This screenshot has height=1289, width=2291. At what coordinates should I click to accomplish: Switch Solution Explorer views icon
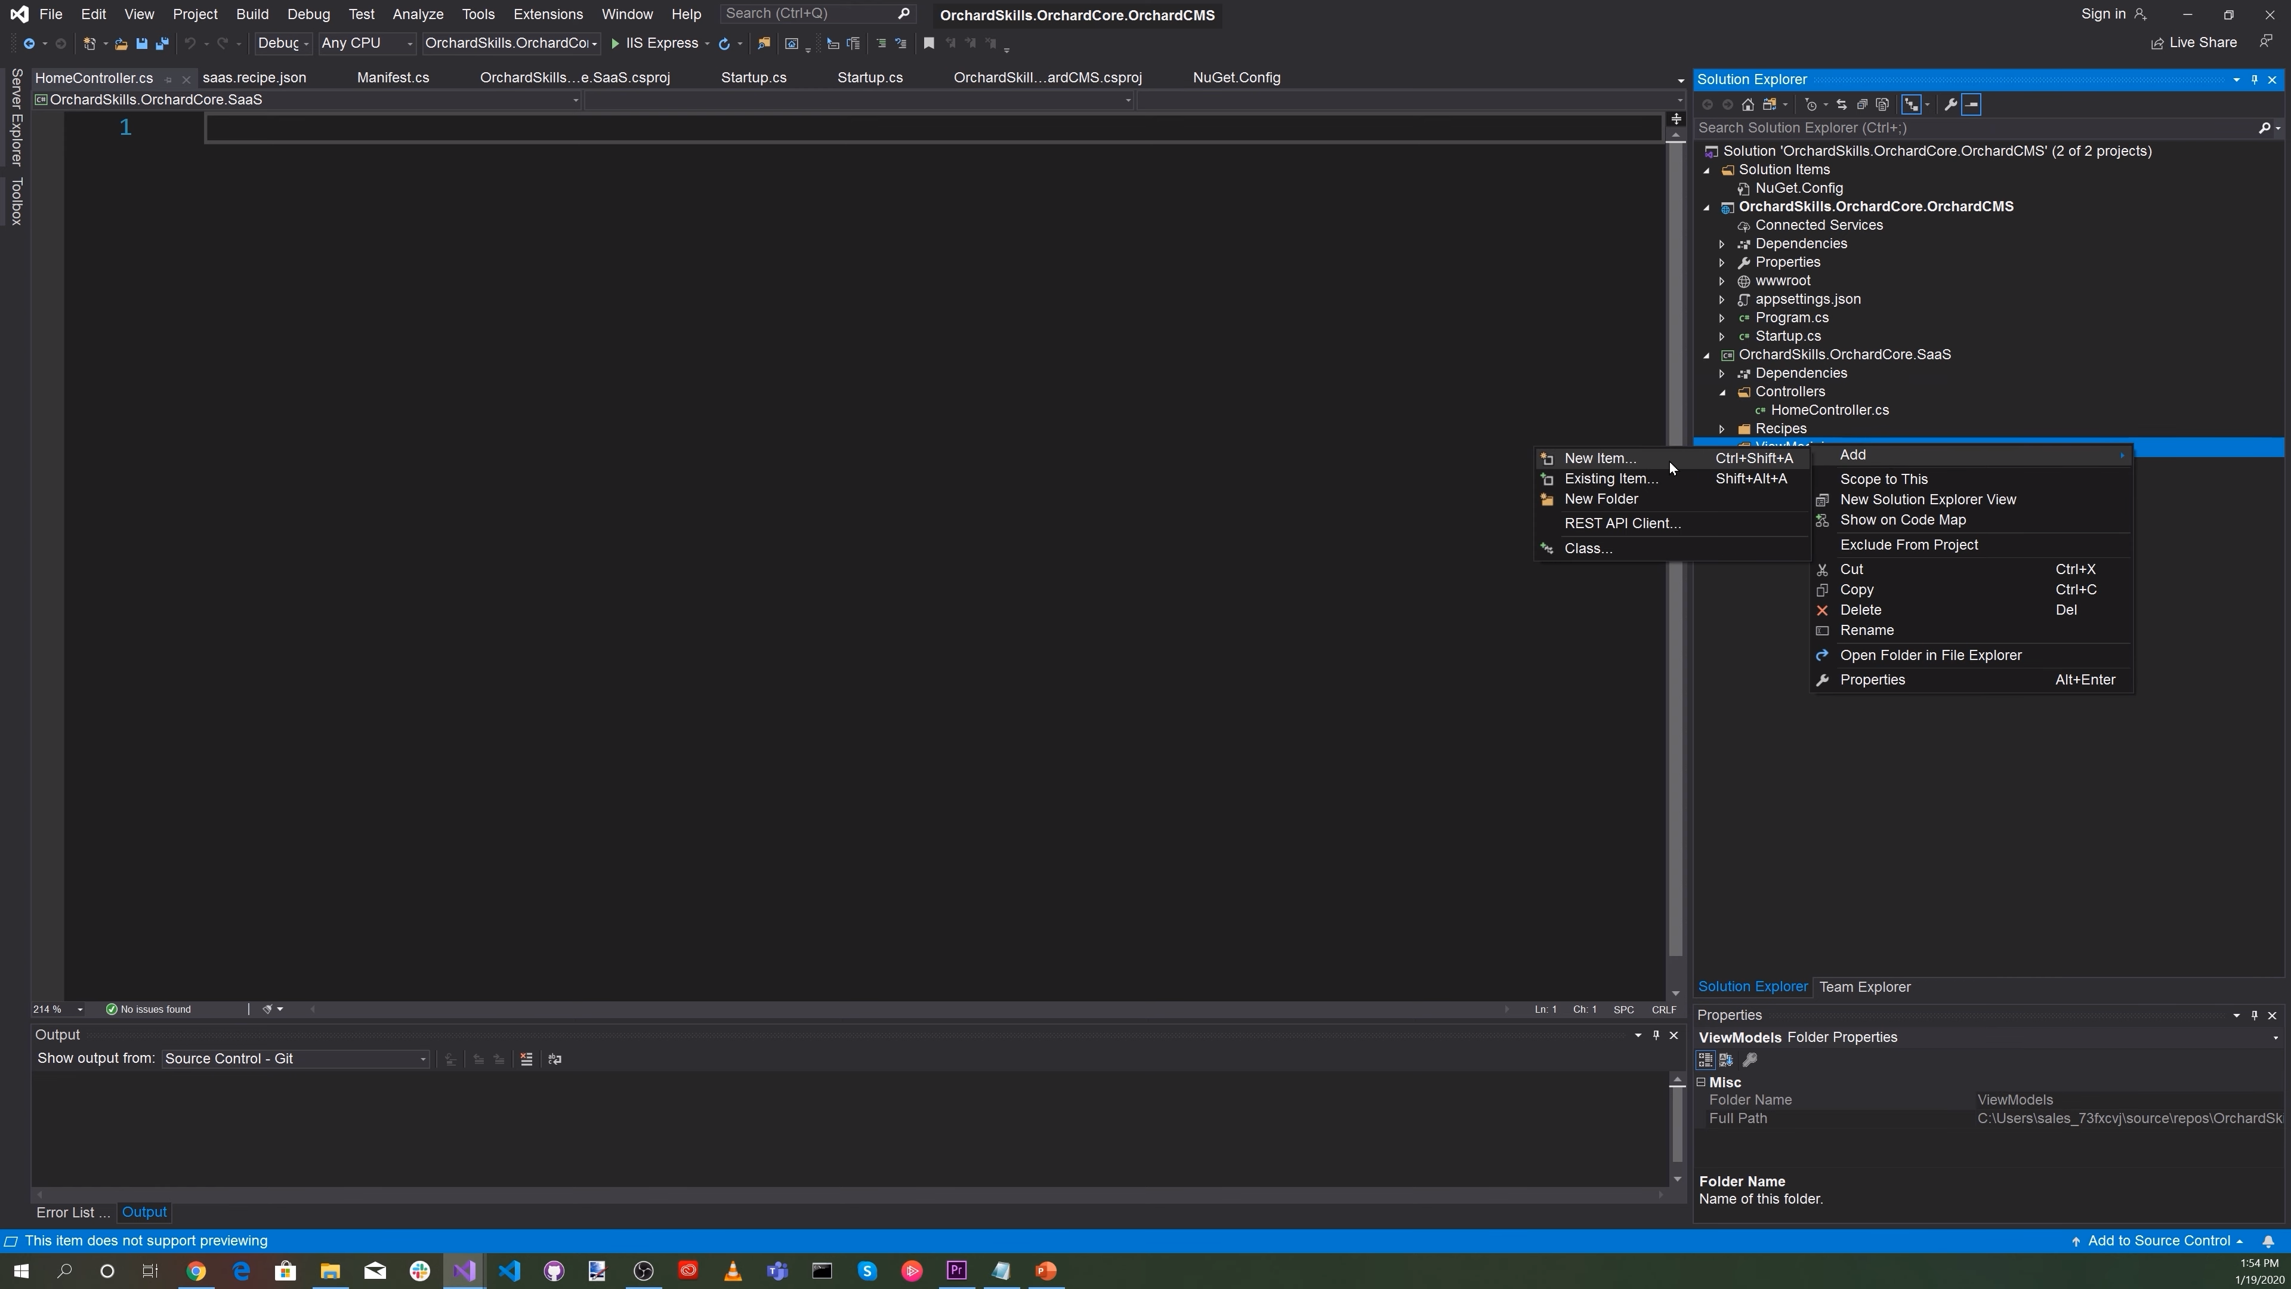click(1770, 105)
